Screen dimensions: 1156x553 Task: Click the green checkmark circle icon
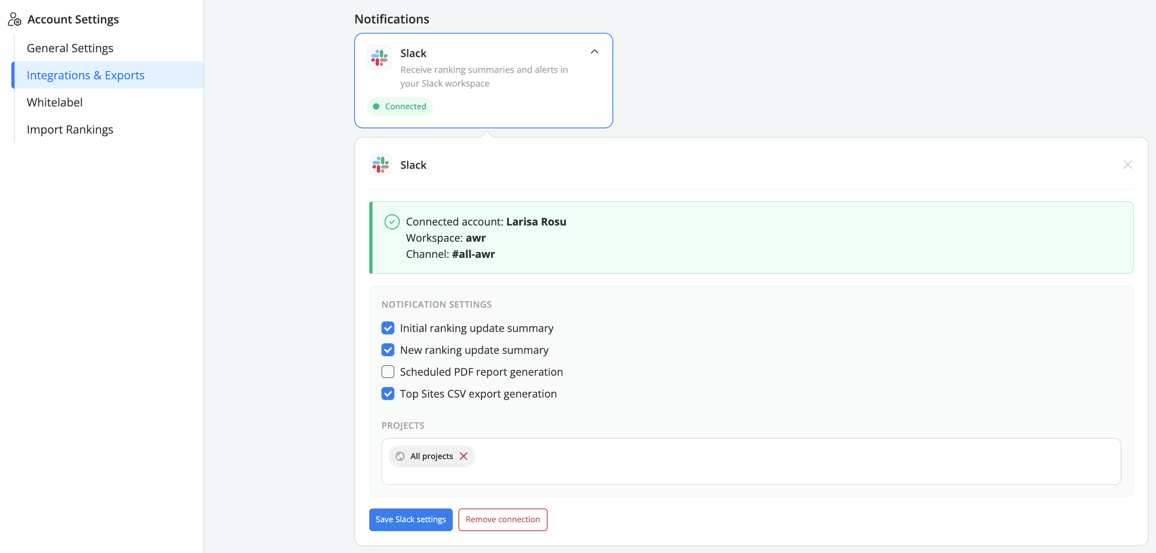coord(392,222)
